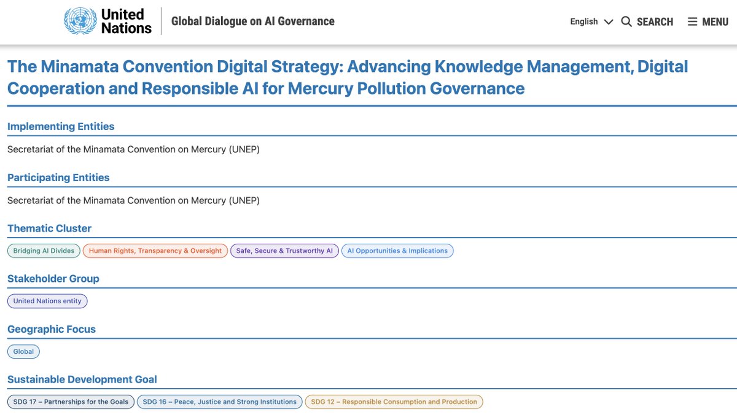Go to Global Dialogue on AI Governance home
Image resolution: width=737 pixels, height=420 pixels.
coord(253,21)
